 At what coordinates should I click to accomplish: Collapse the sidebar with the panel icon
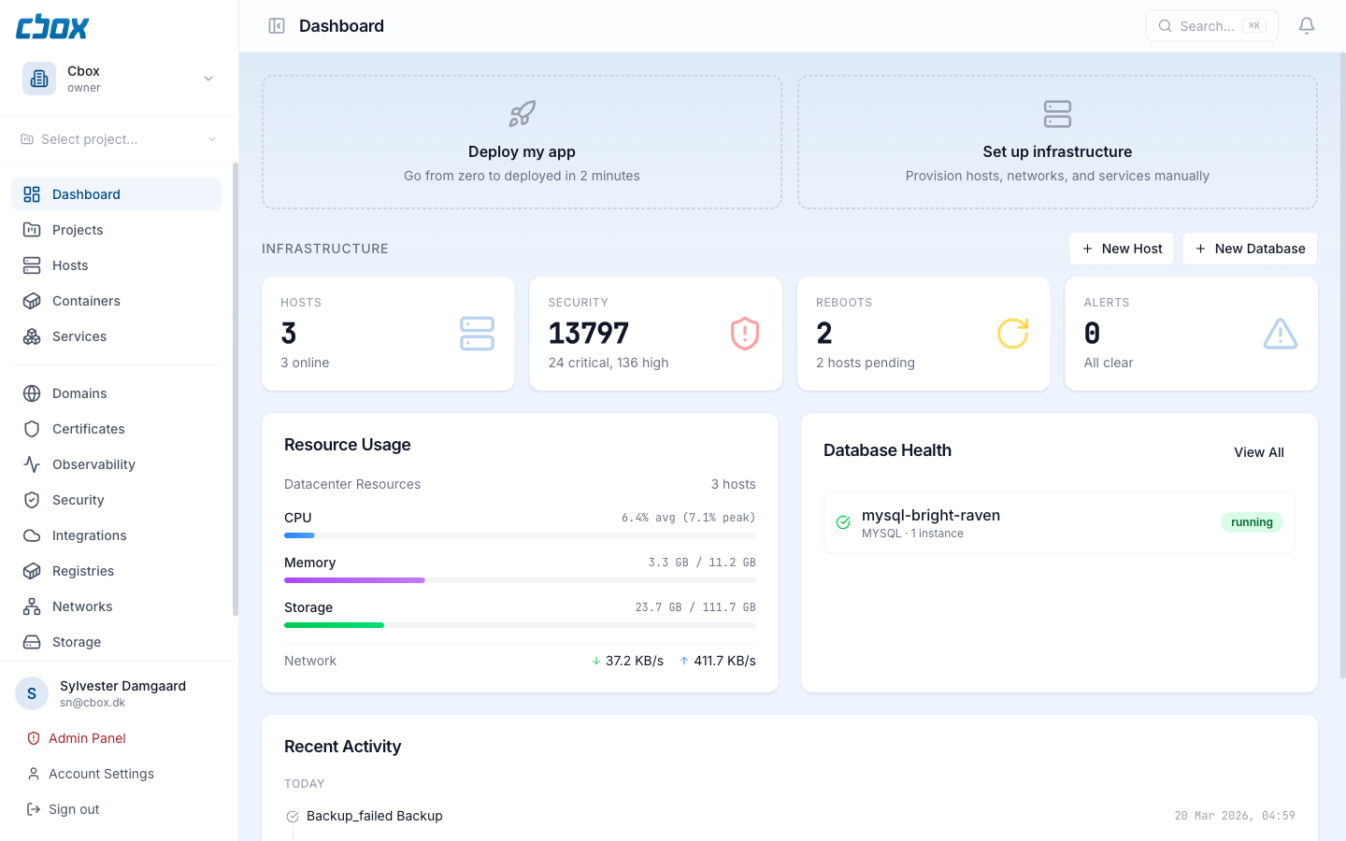(x=277, y=26)
